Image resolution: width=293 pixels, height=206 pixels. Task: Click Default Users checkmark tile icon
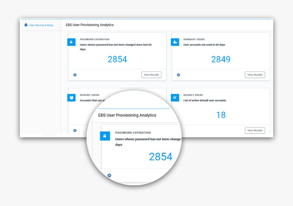click(x=175, y=98)
